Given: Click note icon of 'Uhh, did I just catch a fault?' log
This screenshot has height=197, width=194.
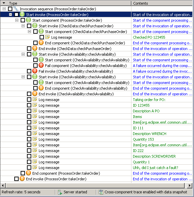Looking at the screenshot, I should coord(35,167).
